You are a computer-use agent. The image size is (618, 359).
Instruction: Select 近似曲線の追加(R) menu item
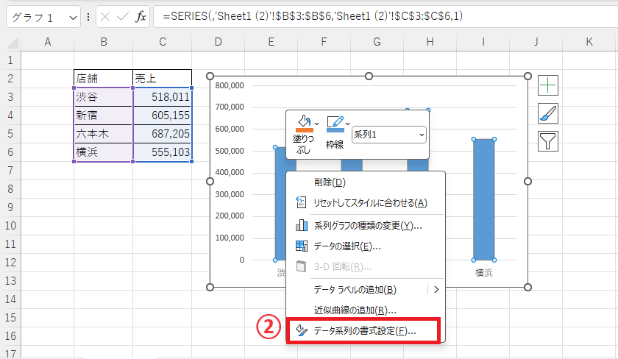pos(366,310)
